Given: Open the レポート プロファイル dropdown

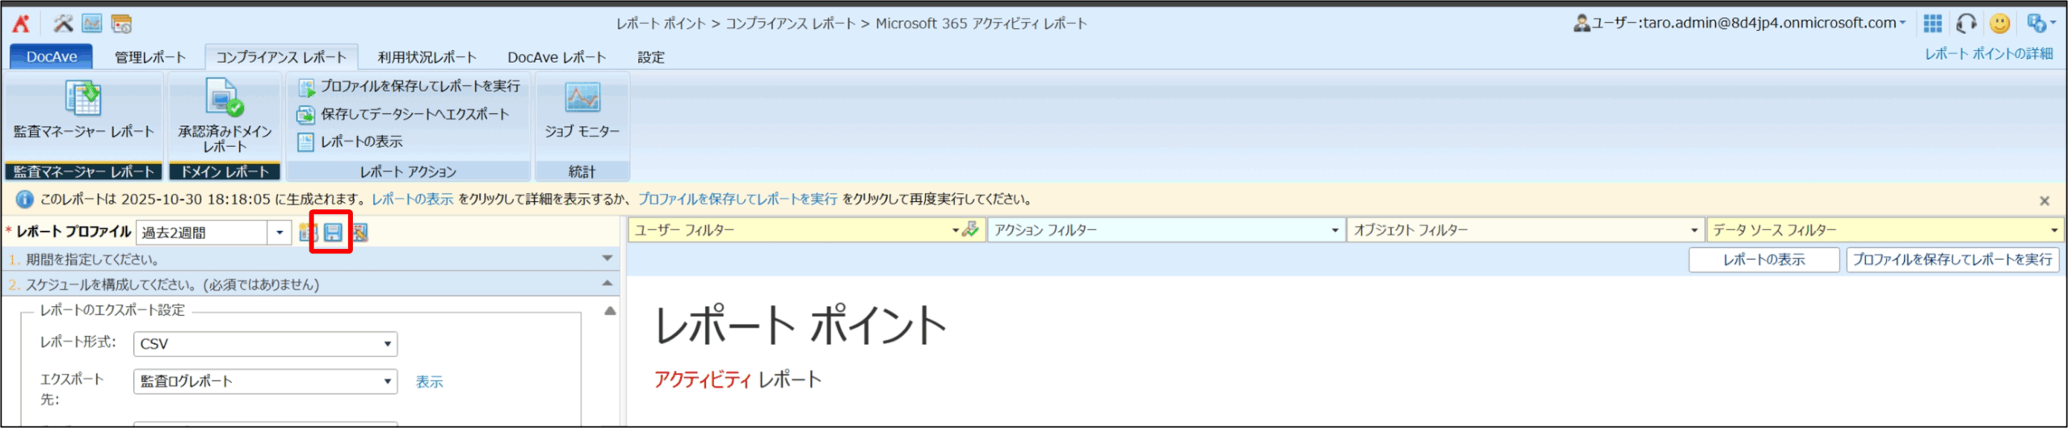Looking at the screenshot, I should tap(280, 233).
